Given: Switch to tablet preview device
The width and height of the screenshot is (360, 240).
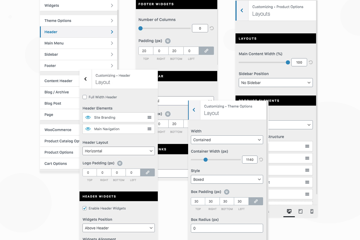Looking at the screenshot, I should click(301, 211).
